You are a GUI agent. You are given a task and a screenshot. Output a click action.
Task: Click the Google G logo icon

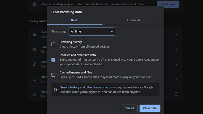tap(55, 90)
